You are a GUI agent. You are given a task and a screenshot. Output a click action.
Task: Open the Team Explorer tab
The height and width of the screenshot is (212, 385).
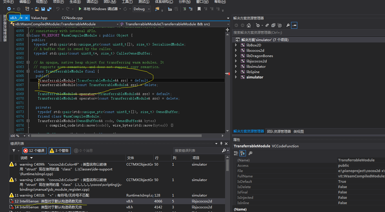tap(279, 131)
